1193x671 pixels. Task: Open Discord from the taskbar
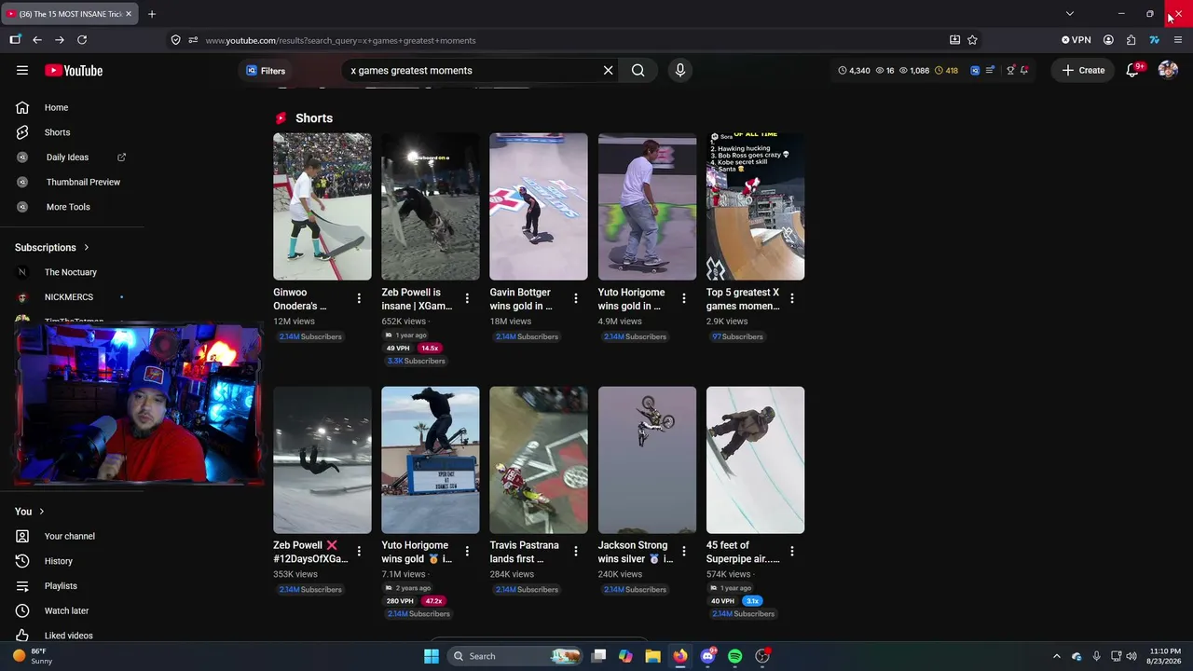(707, 656)
